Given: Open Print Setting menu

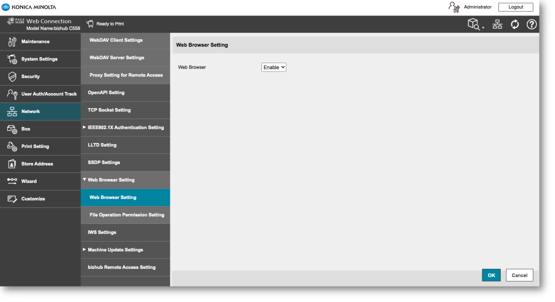Looking at the screenshot, I should click(x=41, y=147).
